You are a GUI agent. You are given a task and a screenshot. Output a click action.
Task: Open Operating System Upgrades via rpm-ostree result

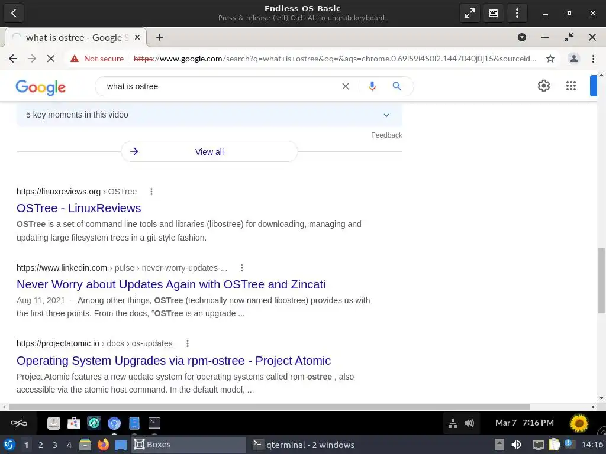(x=173, y=361)
